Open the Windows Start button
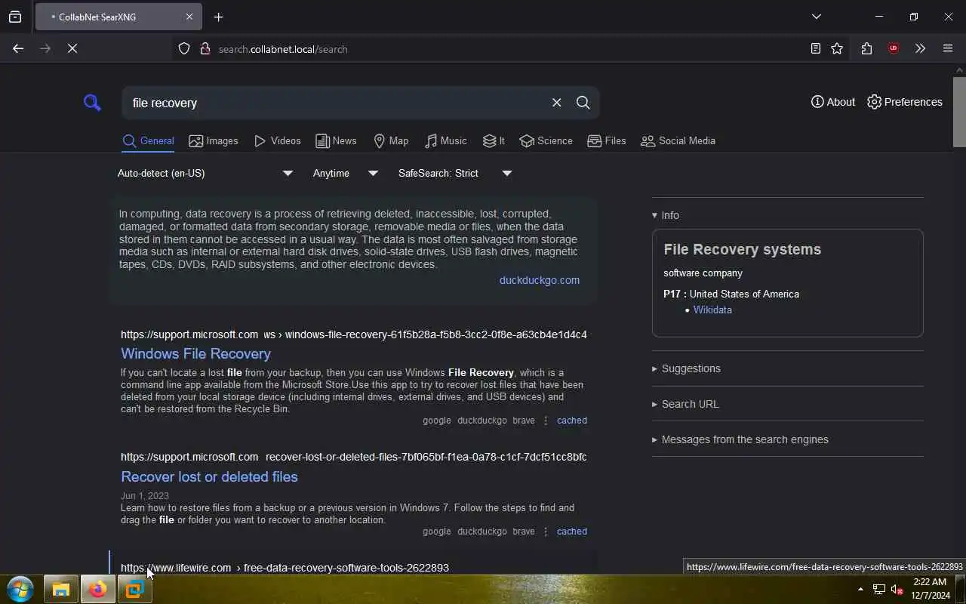 (20, 589)
